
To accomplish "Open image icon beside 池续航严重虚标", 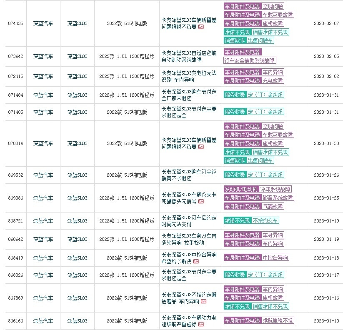I will pyautogui.click(x=201, y=324).
